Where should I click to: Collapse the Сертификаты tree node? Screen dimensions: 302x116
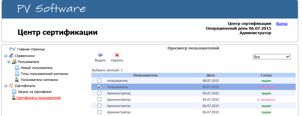[x=6, y=86]
